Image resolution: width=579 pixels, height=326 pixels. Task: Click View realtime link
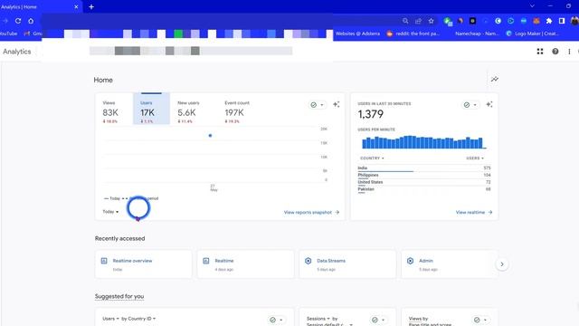pos(474,212)
